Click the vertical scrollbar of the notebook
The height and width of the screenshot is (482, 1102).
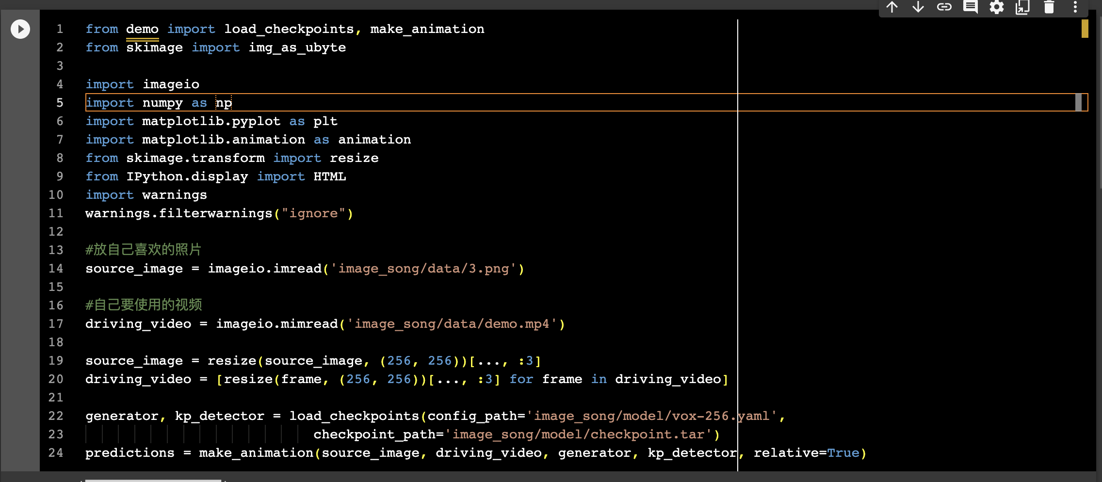pyautogui.click(x=1100, y=102)
